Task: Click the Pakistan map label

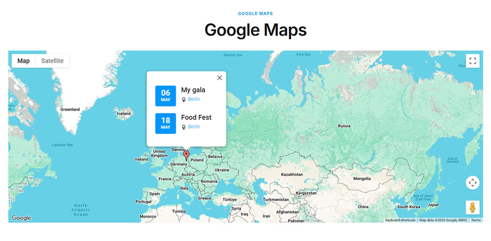Action: coord(296,221)
